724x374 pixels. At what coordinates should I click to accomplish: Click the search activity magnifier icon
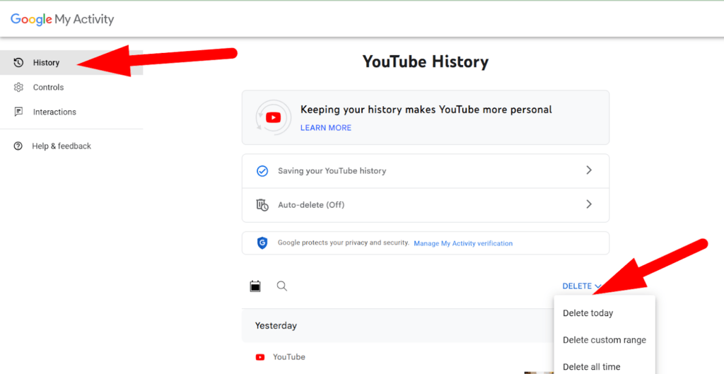click(x=281, y=286)
